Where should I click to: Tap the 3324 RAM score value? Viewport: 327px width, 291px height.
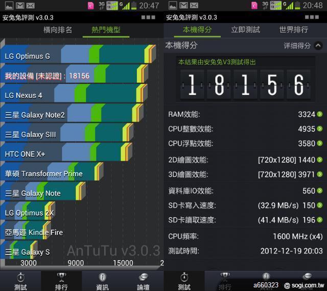307,114
